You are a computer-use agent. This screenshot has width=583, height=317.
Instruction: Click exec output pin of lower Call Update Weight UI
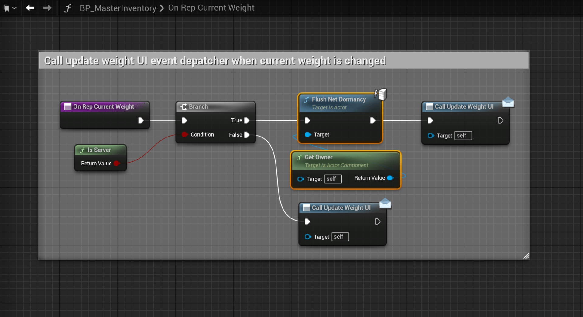pos(377,222)
